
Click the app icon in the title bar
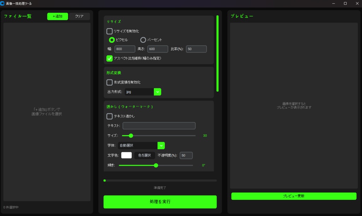[x=4, y=3]
